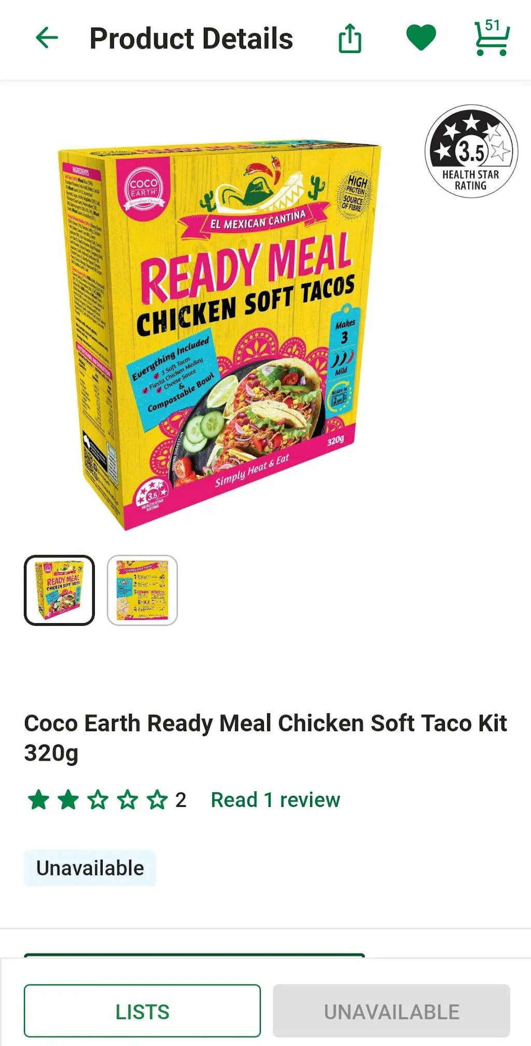
Task: Tap the Unavailable status label
Action: tap(90, 868)
